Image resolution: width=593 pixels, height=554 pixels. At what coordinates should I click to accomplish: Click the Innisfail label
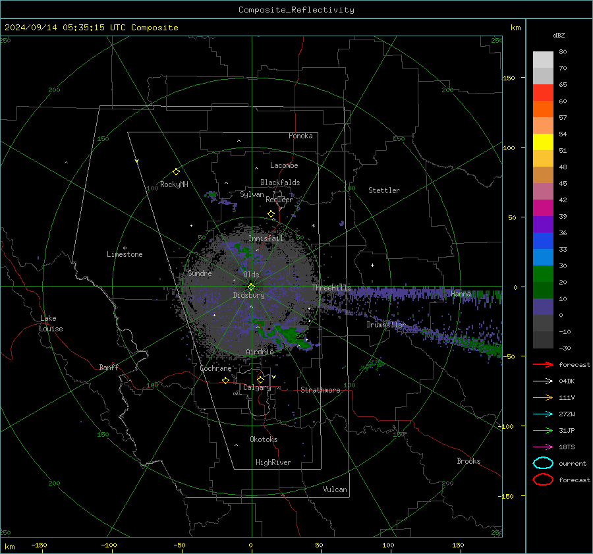pos(266,238)
